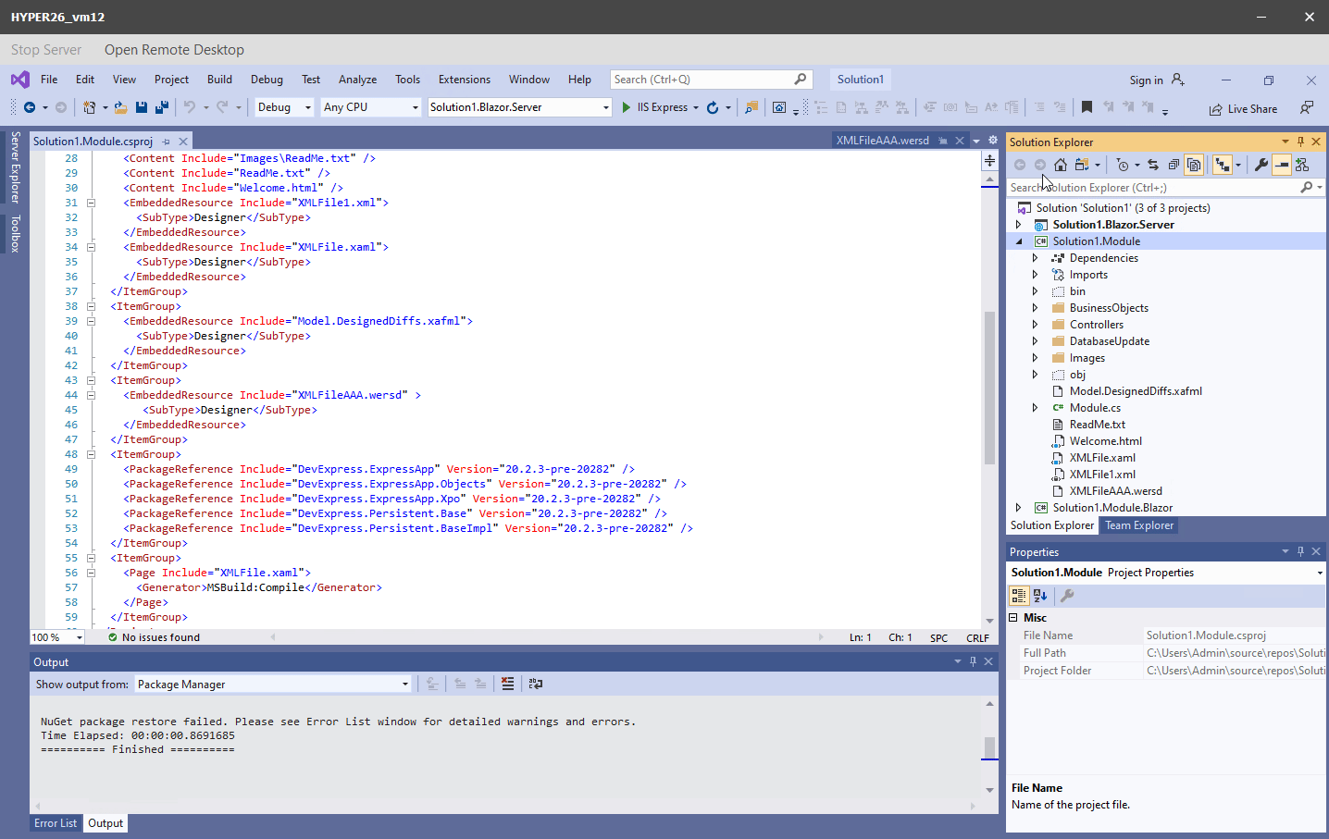Change the editor zoom percentage control

point(56,636)
